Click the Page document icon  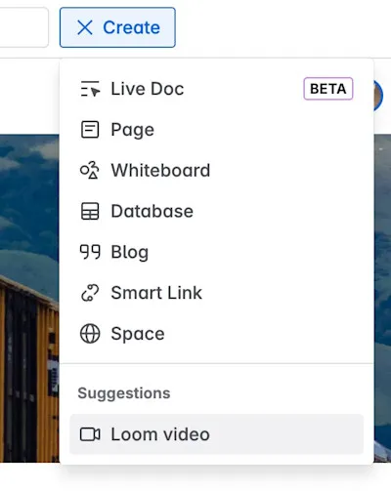click(90, 130)
